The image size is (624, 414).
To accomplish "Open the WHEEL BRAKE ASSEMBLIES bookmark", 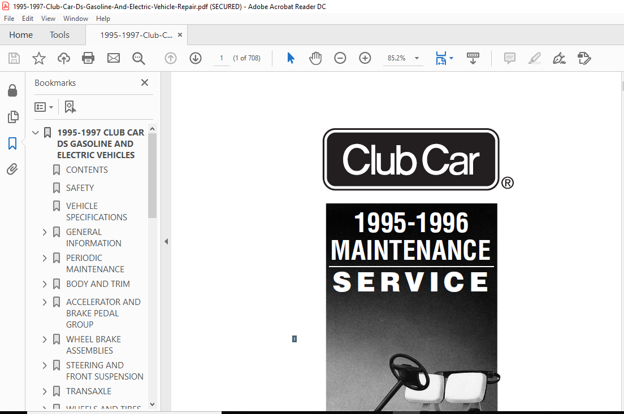I will tap(93, 345).
